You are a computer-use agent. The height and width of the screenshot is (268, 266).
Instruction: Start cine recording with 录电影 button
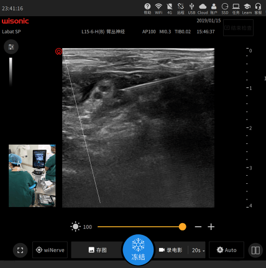click(x=170, y=250)
